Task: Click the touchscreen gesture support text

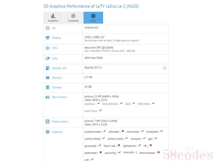Action: click(111, 40)
